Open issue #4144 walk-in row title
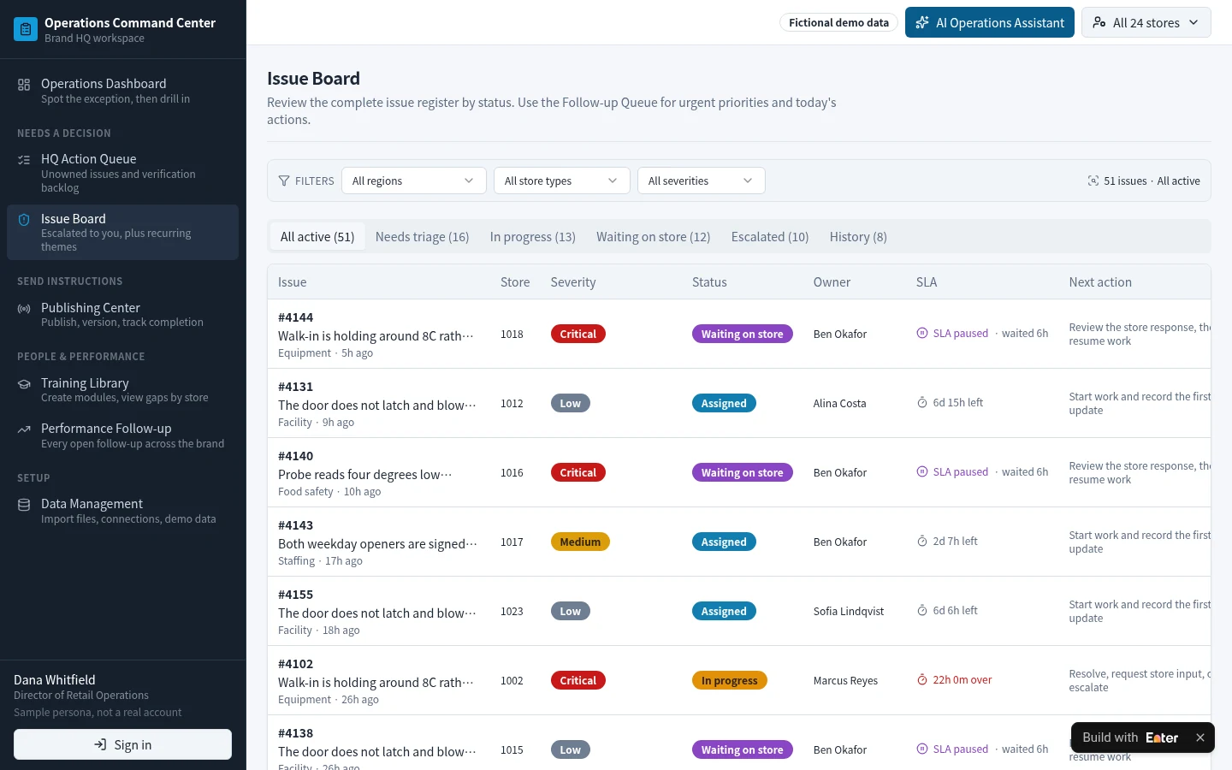The width and height of the screenshot is (1232, 770). [376, 336]
